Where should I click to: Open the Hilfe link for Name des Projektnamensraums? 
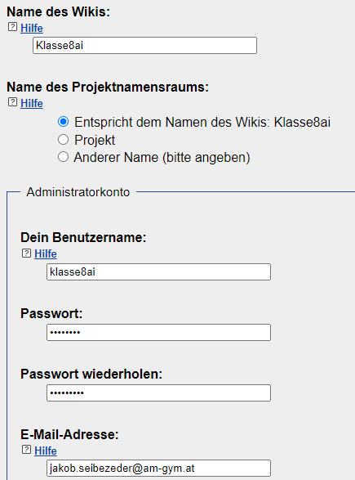pyautogui.click(x=32, y=103)
